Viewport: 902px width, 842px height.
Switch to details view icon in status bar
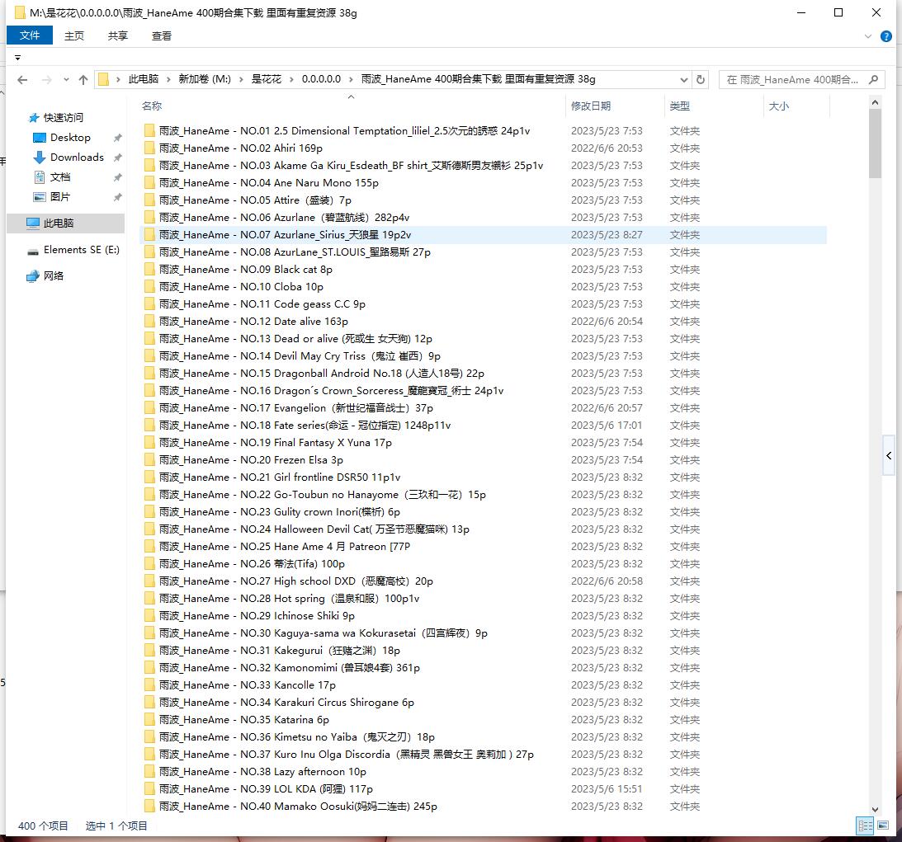point(865,826)
